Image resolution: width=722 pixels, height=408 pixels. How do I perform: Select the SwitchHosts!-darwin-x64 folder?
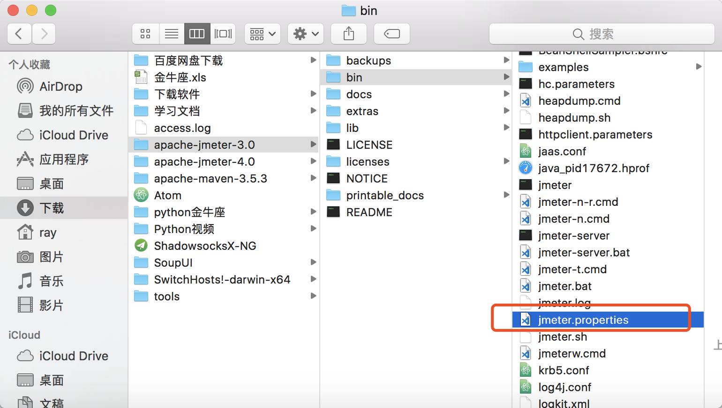point(224,279)
